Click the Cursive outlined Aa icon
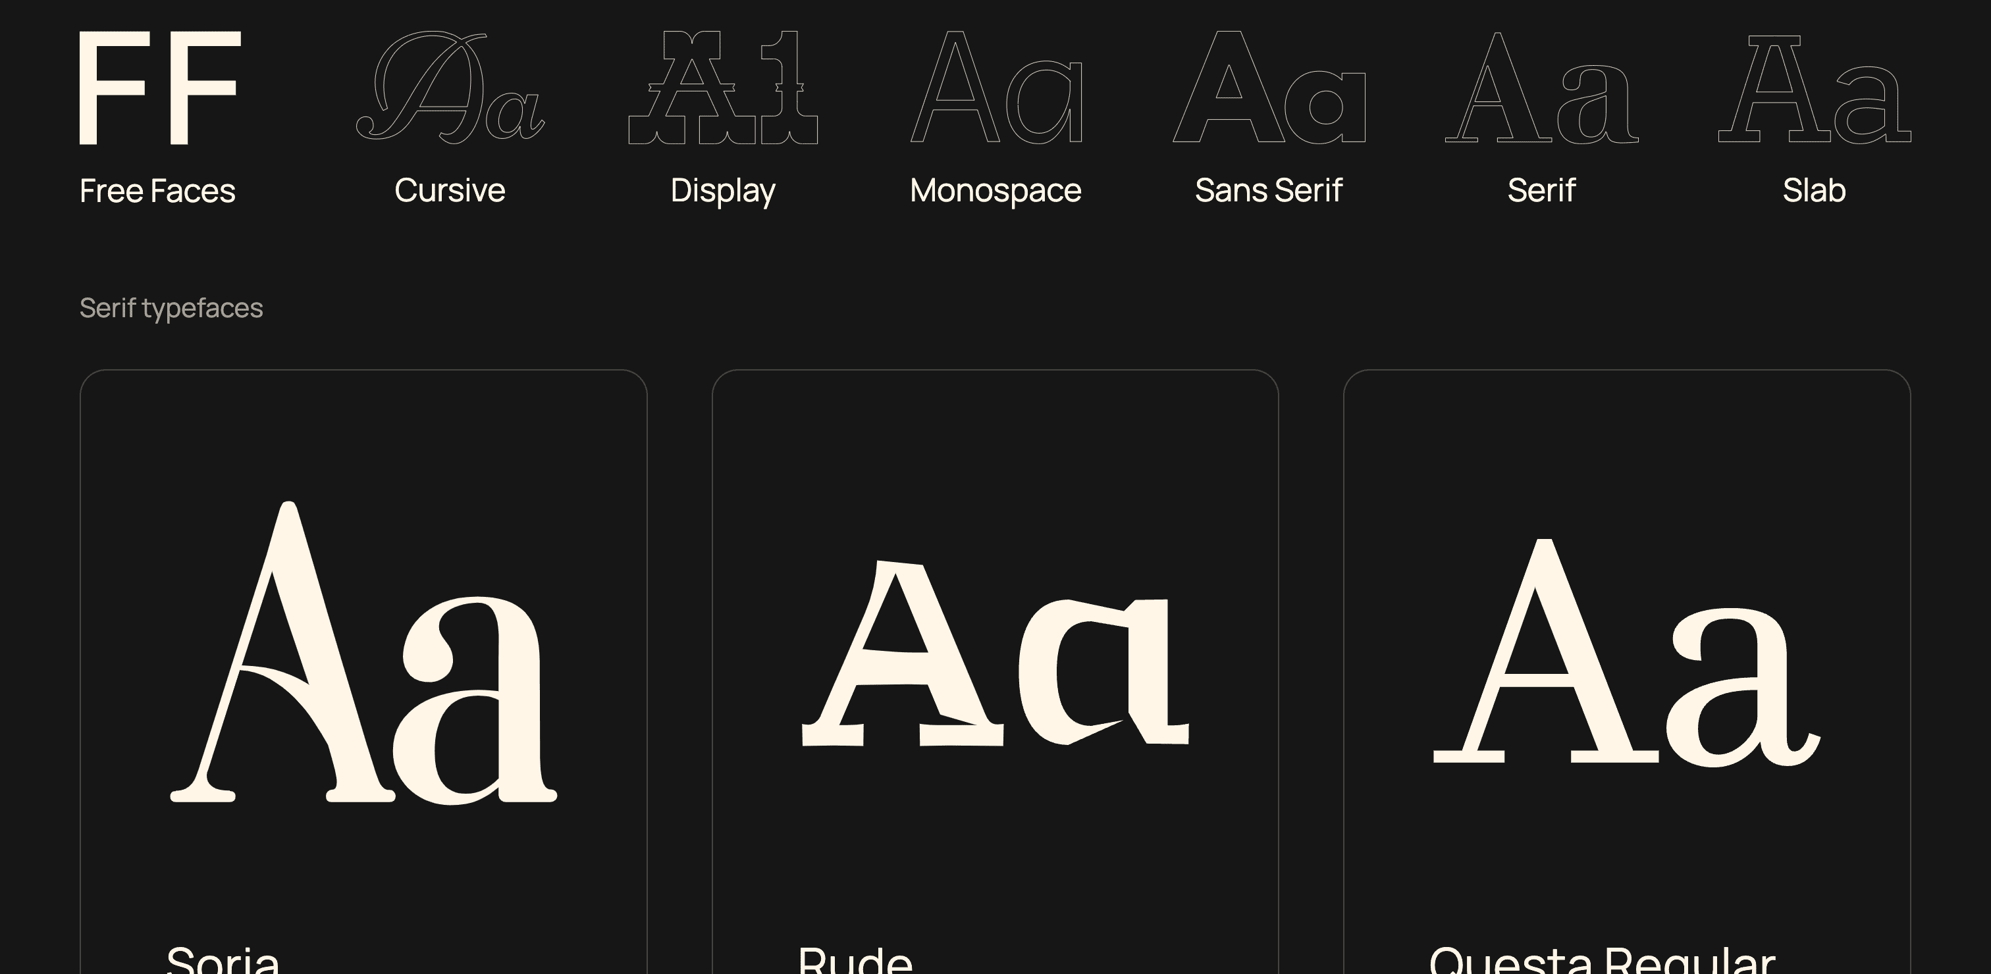Screen dimensions: 1991x974 click(x=450, y=88)
